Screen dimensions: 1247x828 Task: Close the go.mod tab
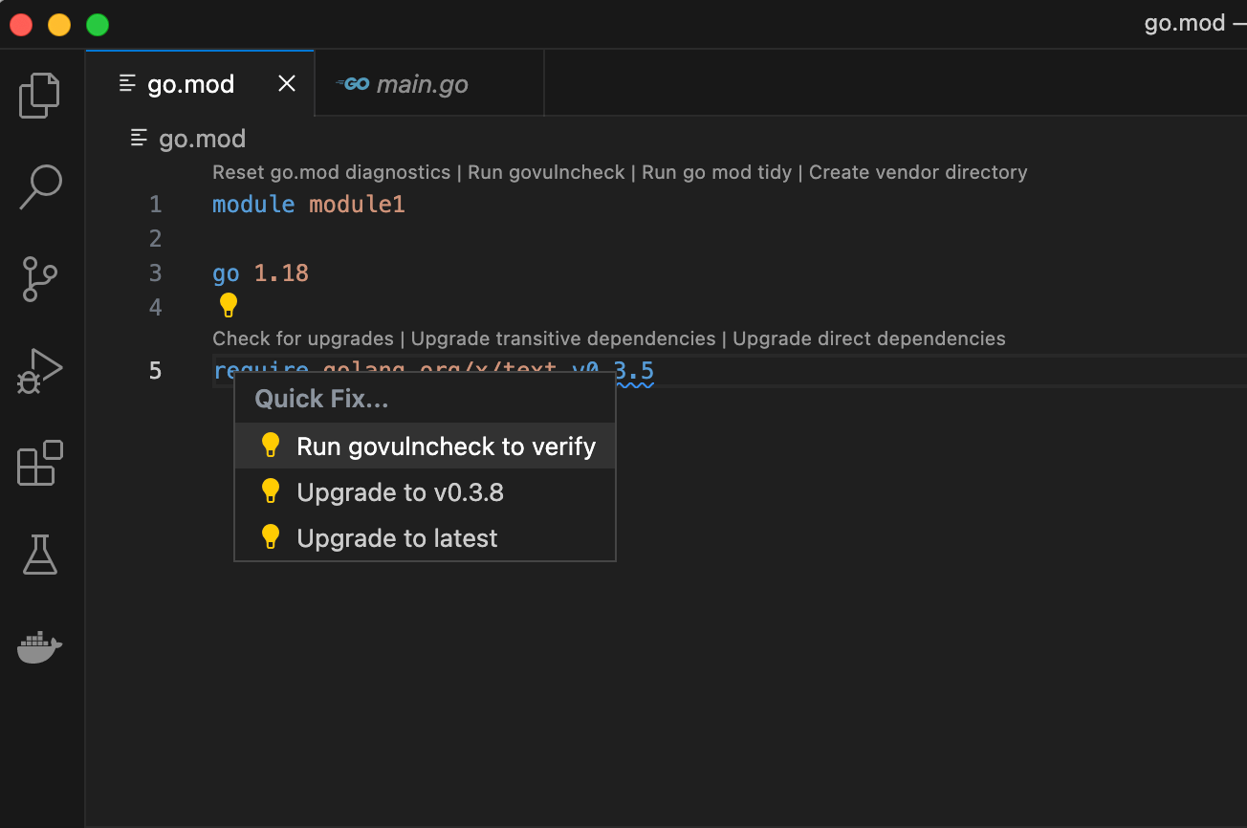coord(286,83)
